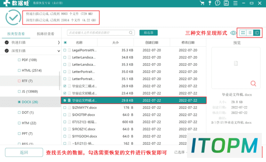Click the save scan result icon
Image resolution: width=266 pixels, height=162 pixels.
click(x=226, y=3)
